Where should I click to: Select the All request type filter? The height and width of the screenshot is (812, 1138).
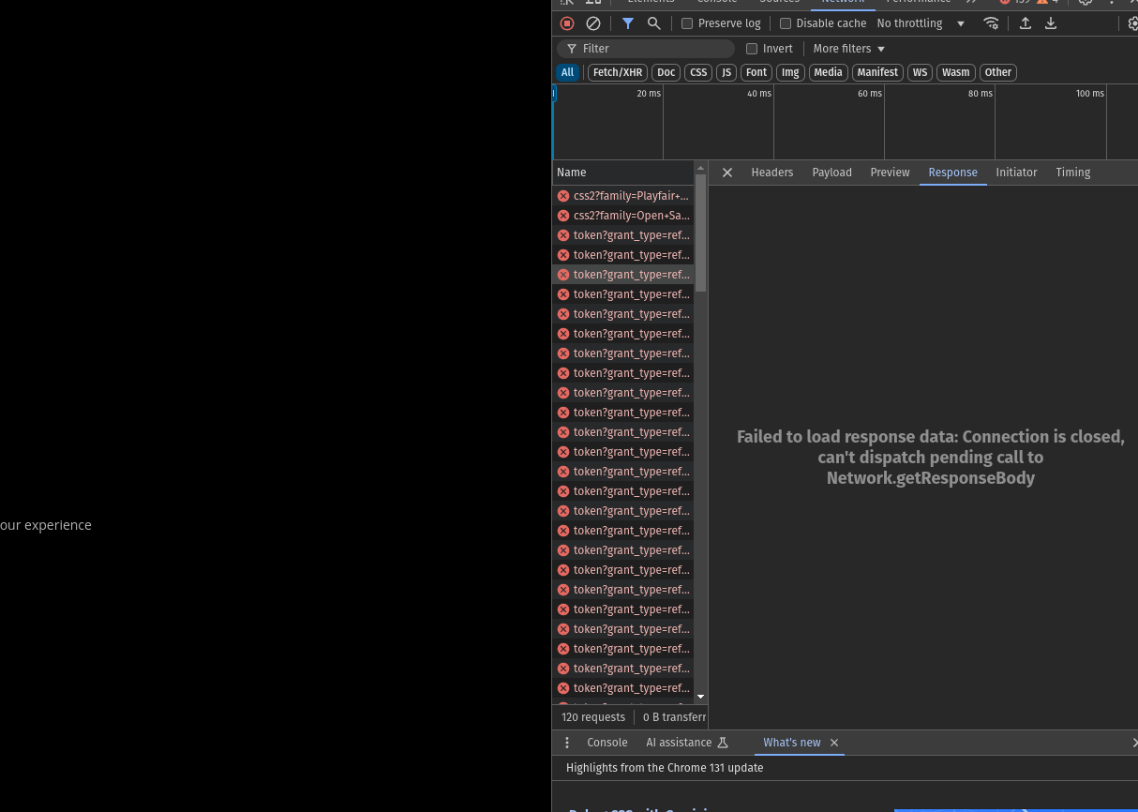click(567, 72)
